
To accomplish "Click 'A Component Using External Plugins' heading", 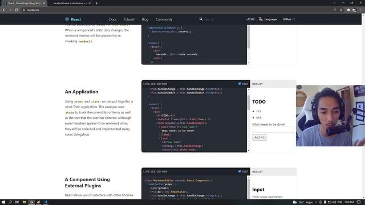I will coord(87,182).
